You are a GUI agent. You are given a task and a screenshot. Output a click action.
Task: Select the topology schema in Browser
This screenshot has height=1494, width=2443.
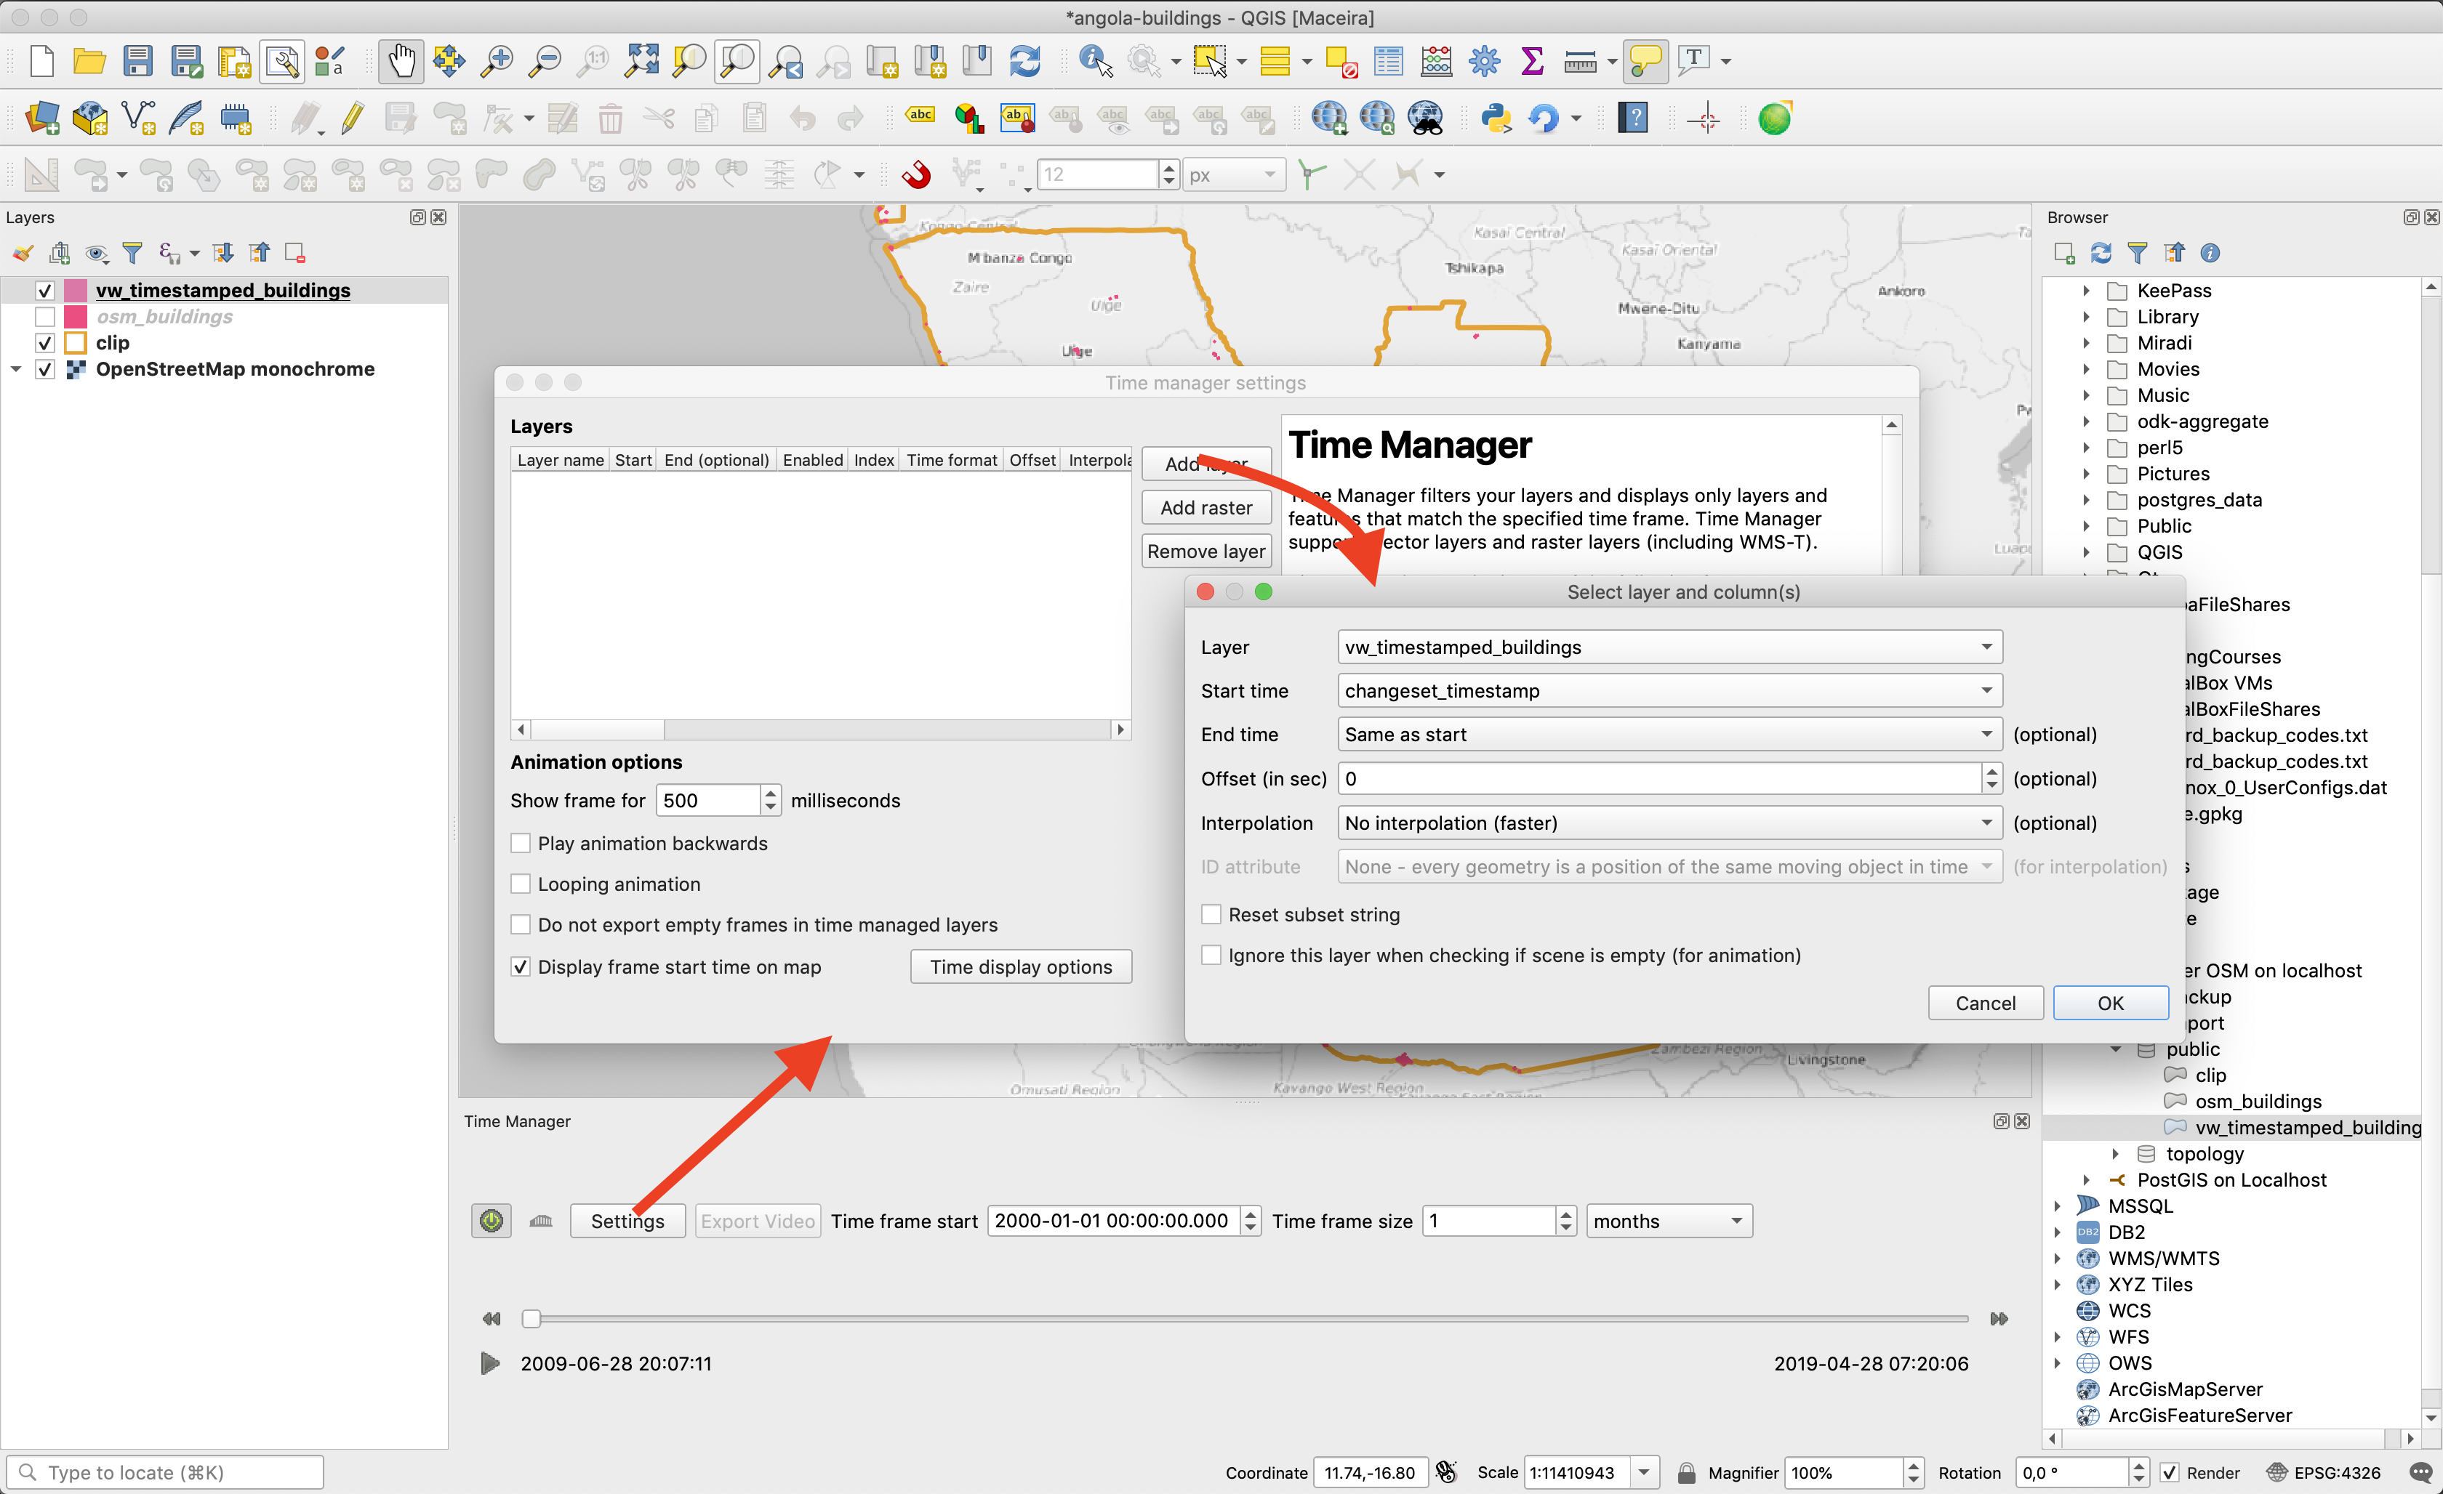coord(2204,1153)
